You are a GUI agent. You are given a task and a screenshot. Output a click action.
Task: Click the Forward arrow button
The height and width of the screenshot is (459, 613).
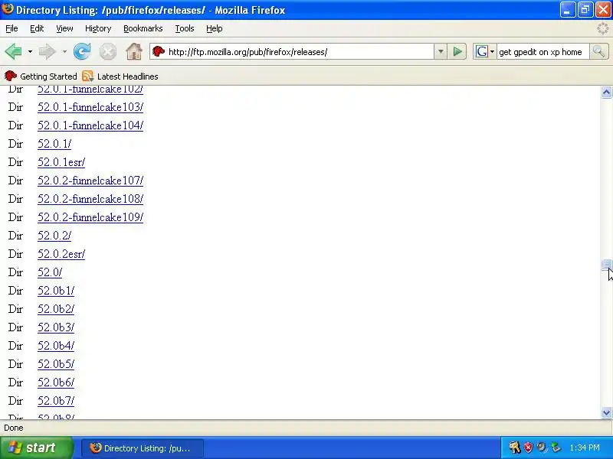click(x=48, y=51)
